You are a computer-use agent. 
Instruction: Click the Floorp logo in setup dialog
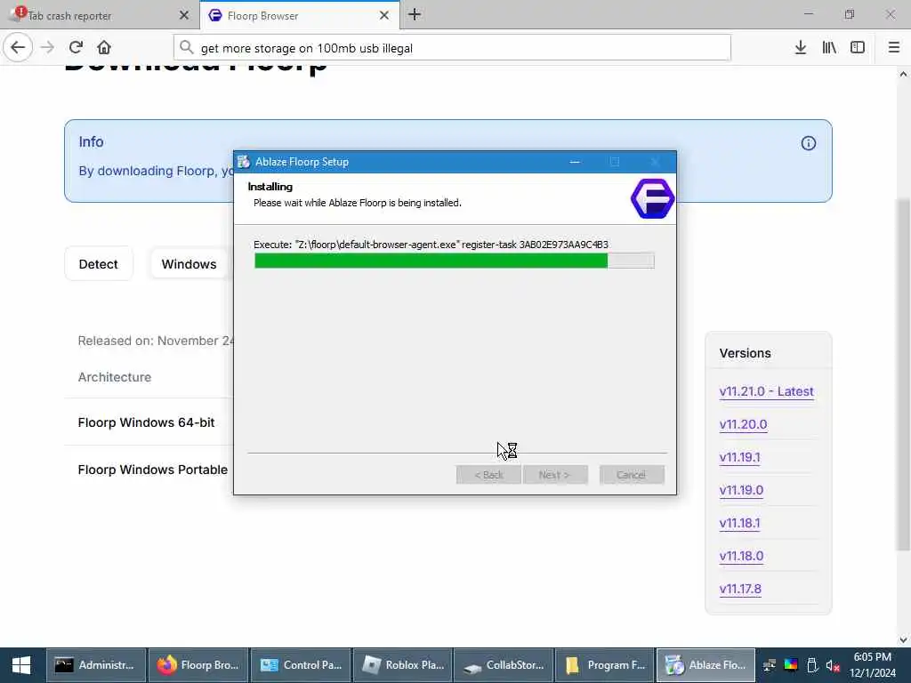(x=652, y=198)
